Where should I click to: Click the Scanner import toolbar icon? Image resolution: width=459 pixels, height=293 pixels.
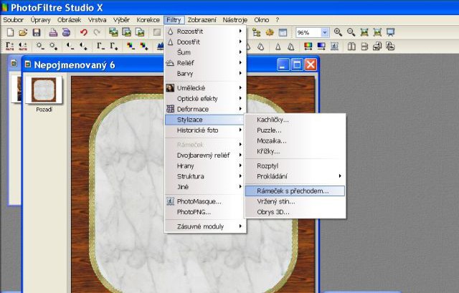66,32
